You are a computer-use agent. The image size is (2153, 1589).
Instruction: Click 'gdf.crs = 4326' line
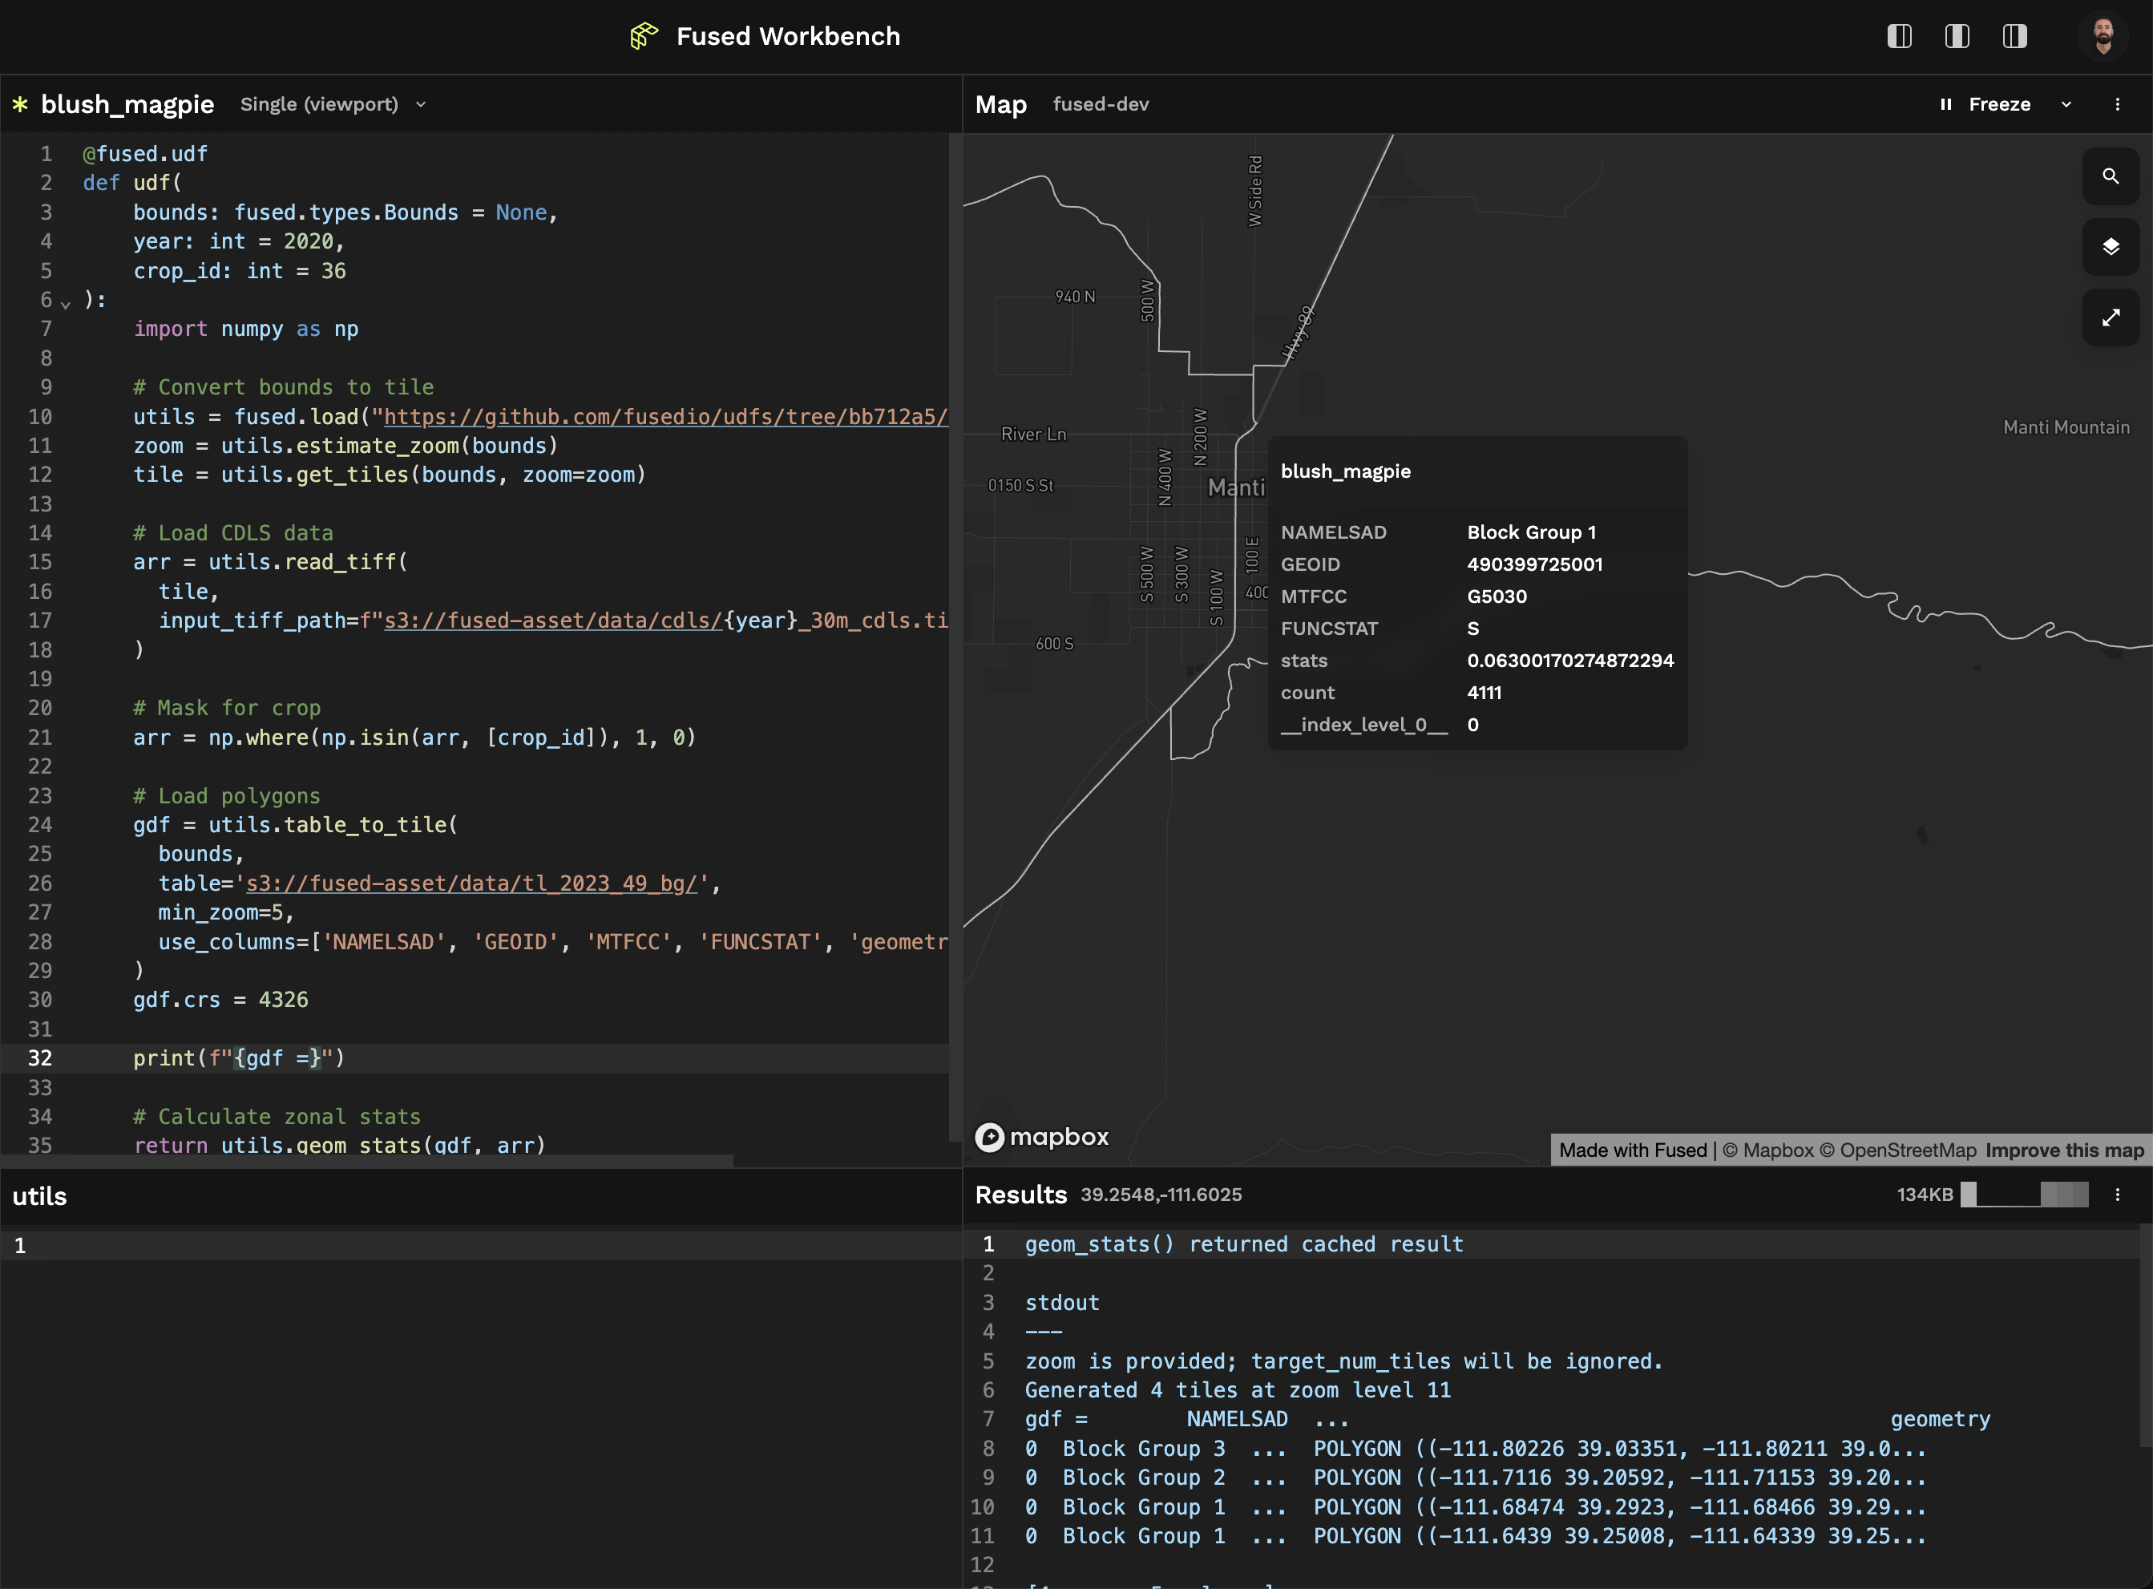pos(220,1000)
